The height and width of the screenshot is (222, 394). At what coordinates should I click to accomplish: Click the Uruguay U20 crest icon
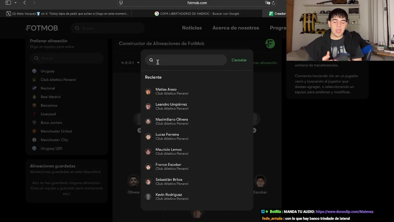tap(34, 148)
